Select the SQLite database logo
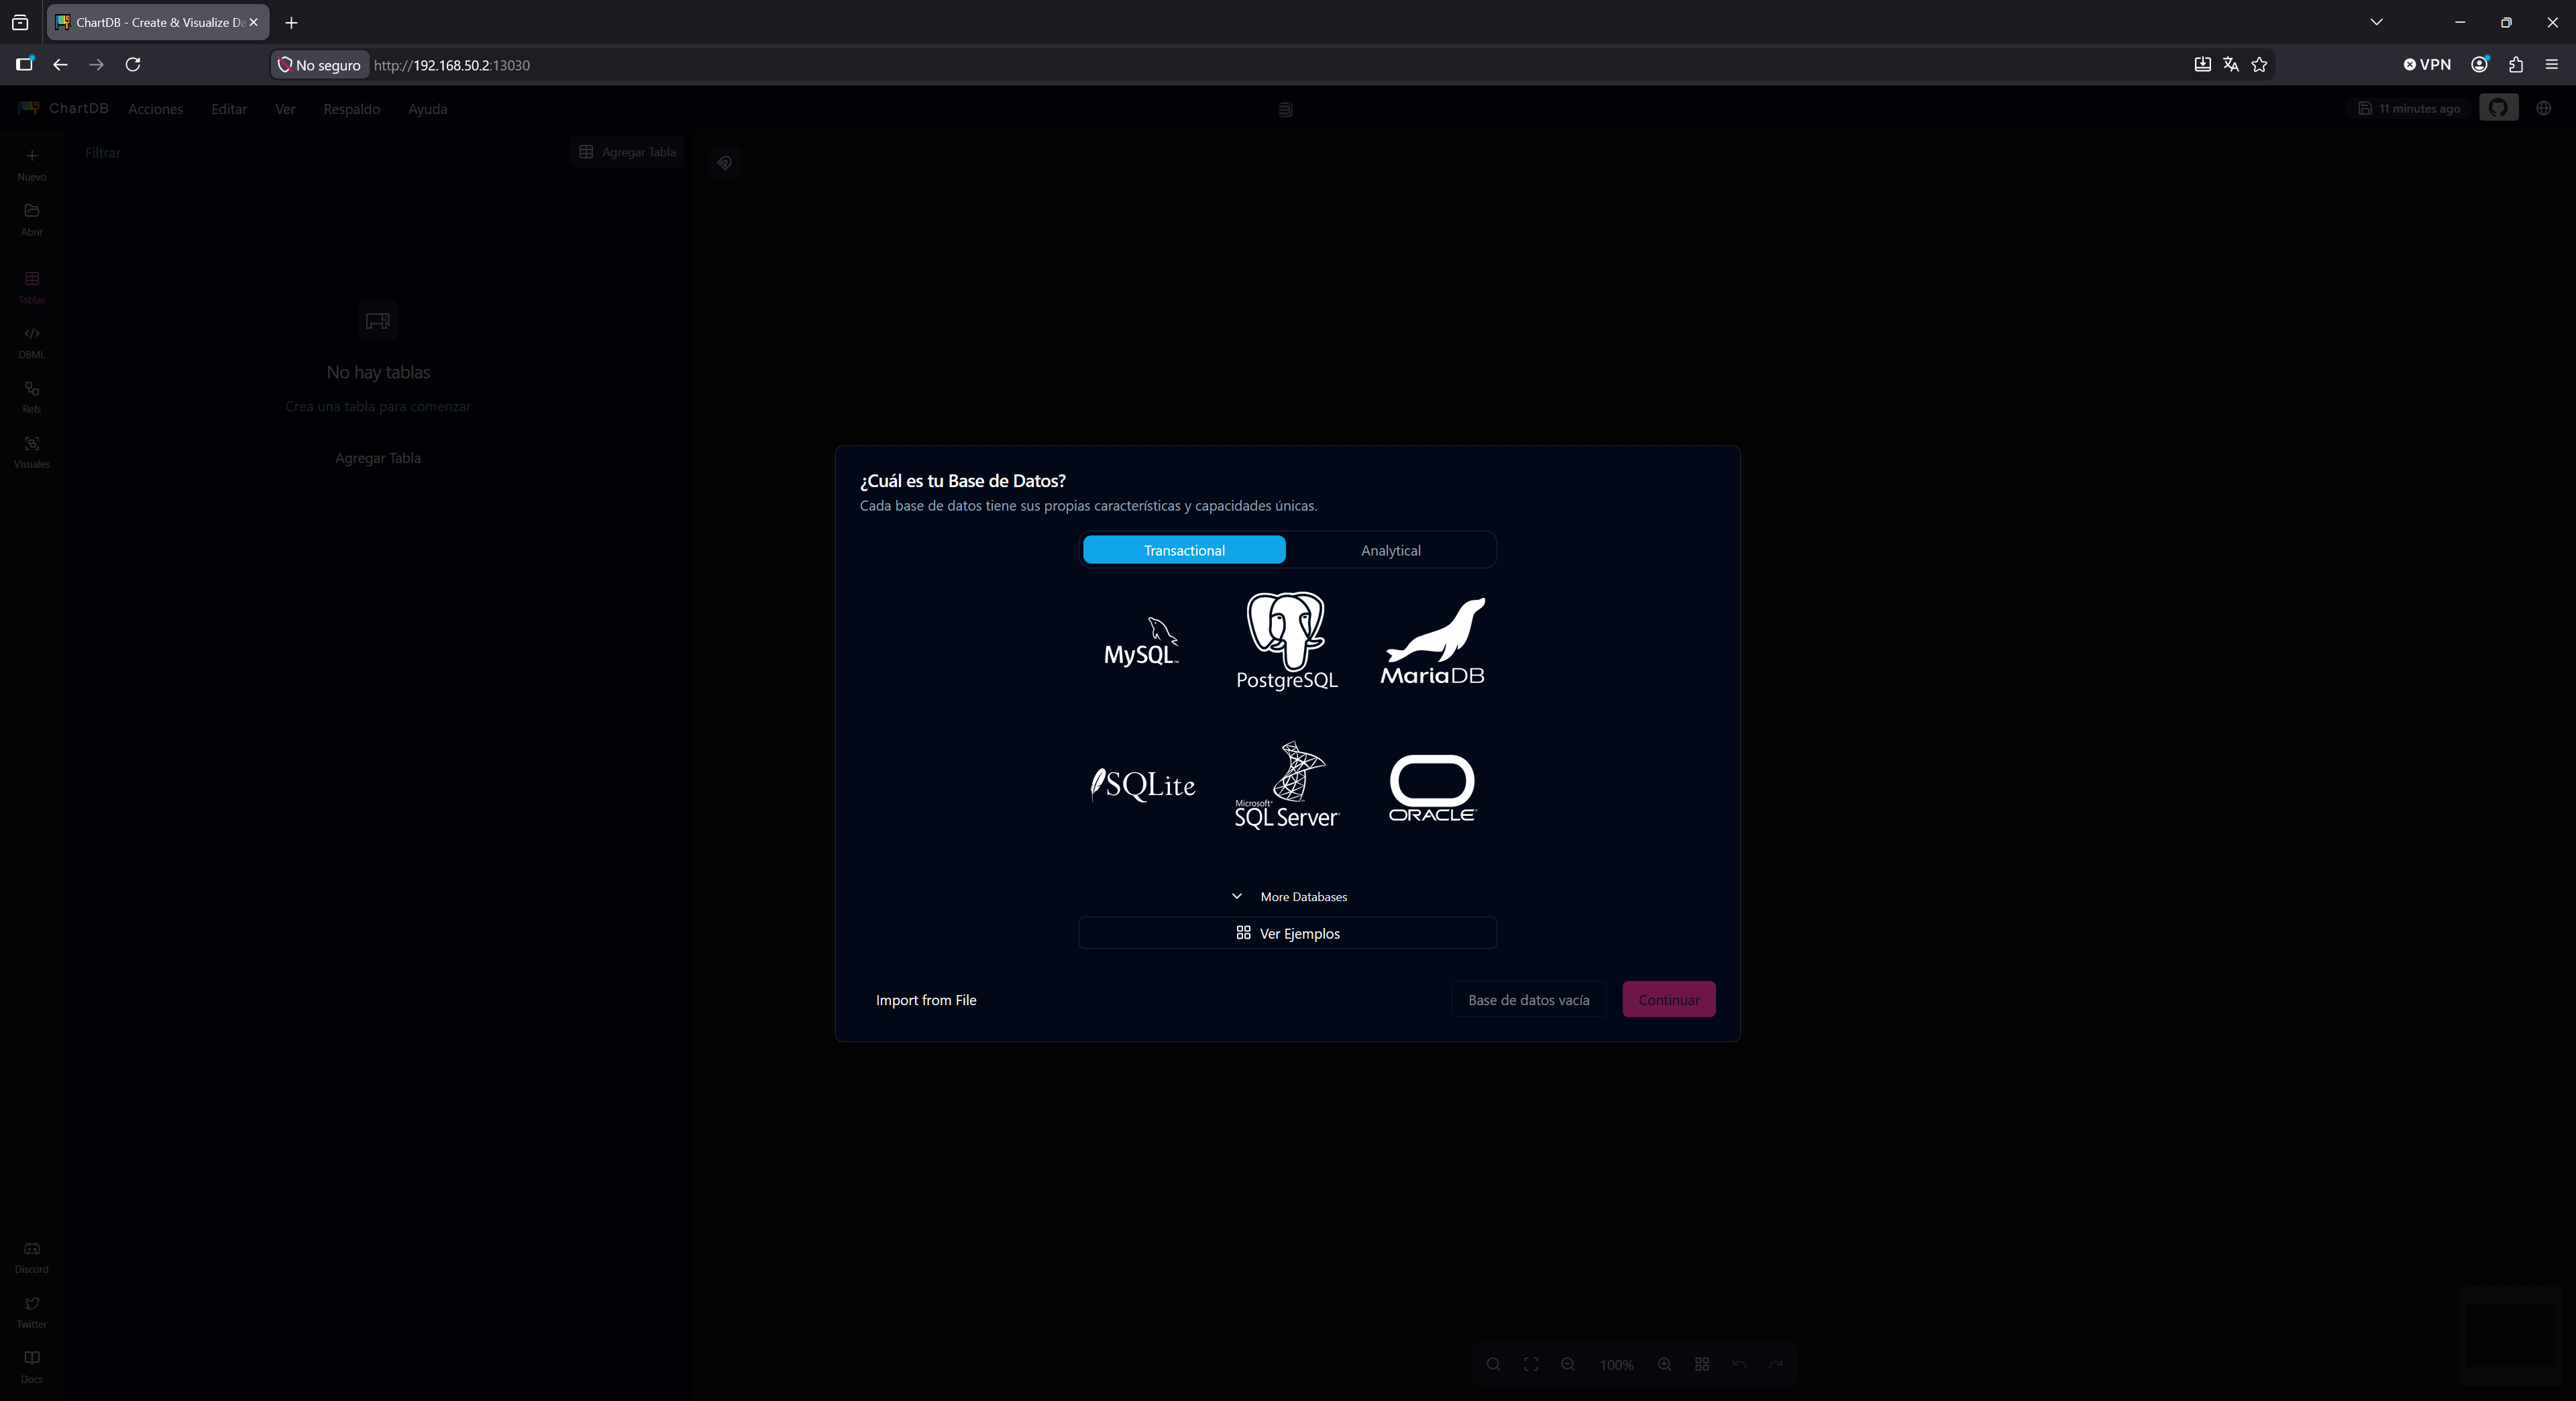This screenshot has width=2576, height=1401. click(x=1142, y=785)
